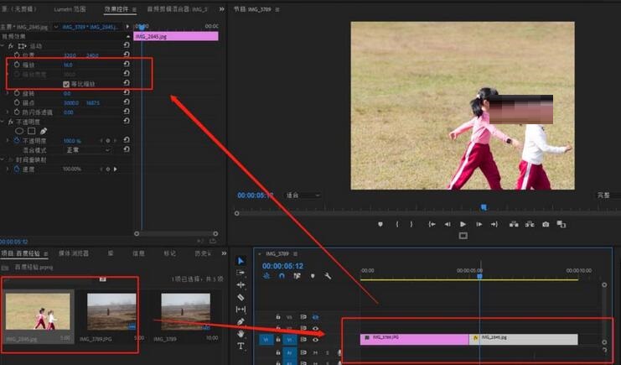The height and width of the screenshot is (365, 621).
Task: Click the scale value 16.0 field
Action: coord(68,65)
